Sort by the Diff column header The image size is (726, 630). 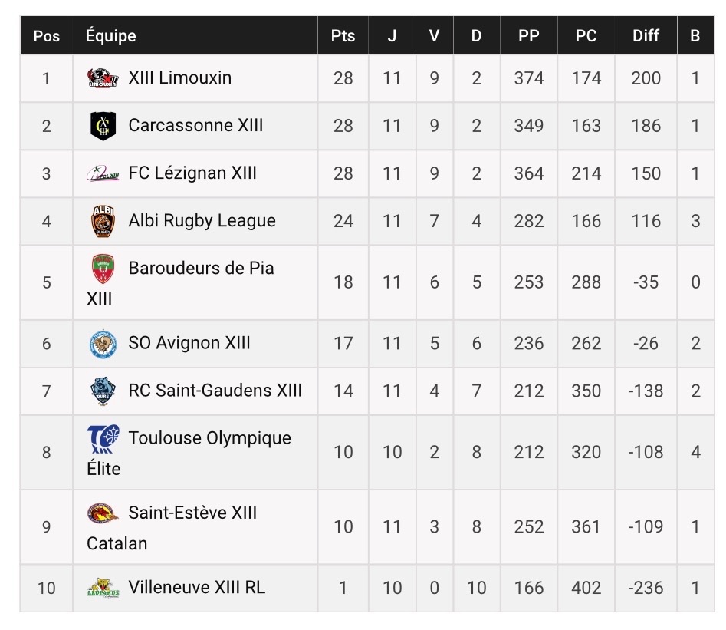[x=646, y=36]
